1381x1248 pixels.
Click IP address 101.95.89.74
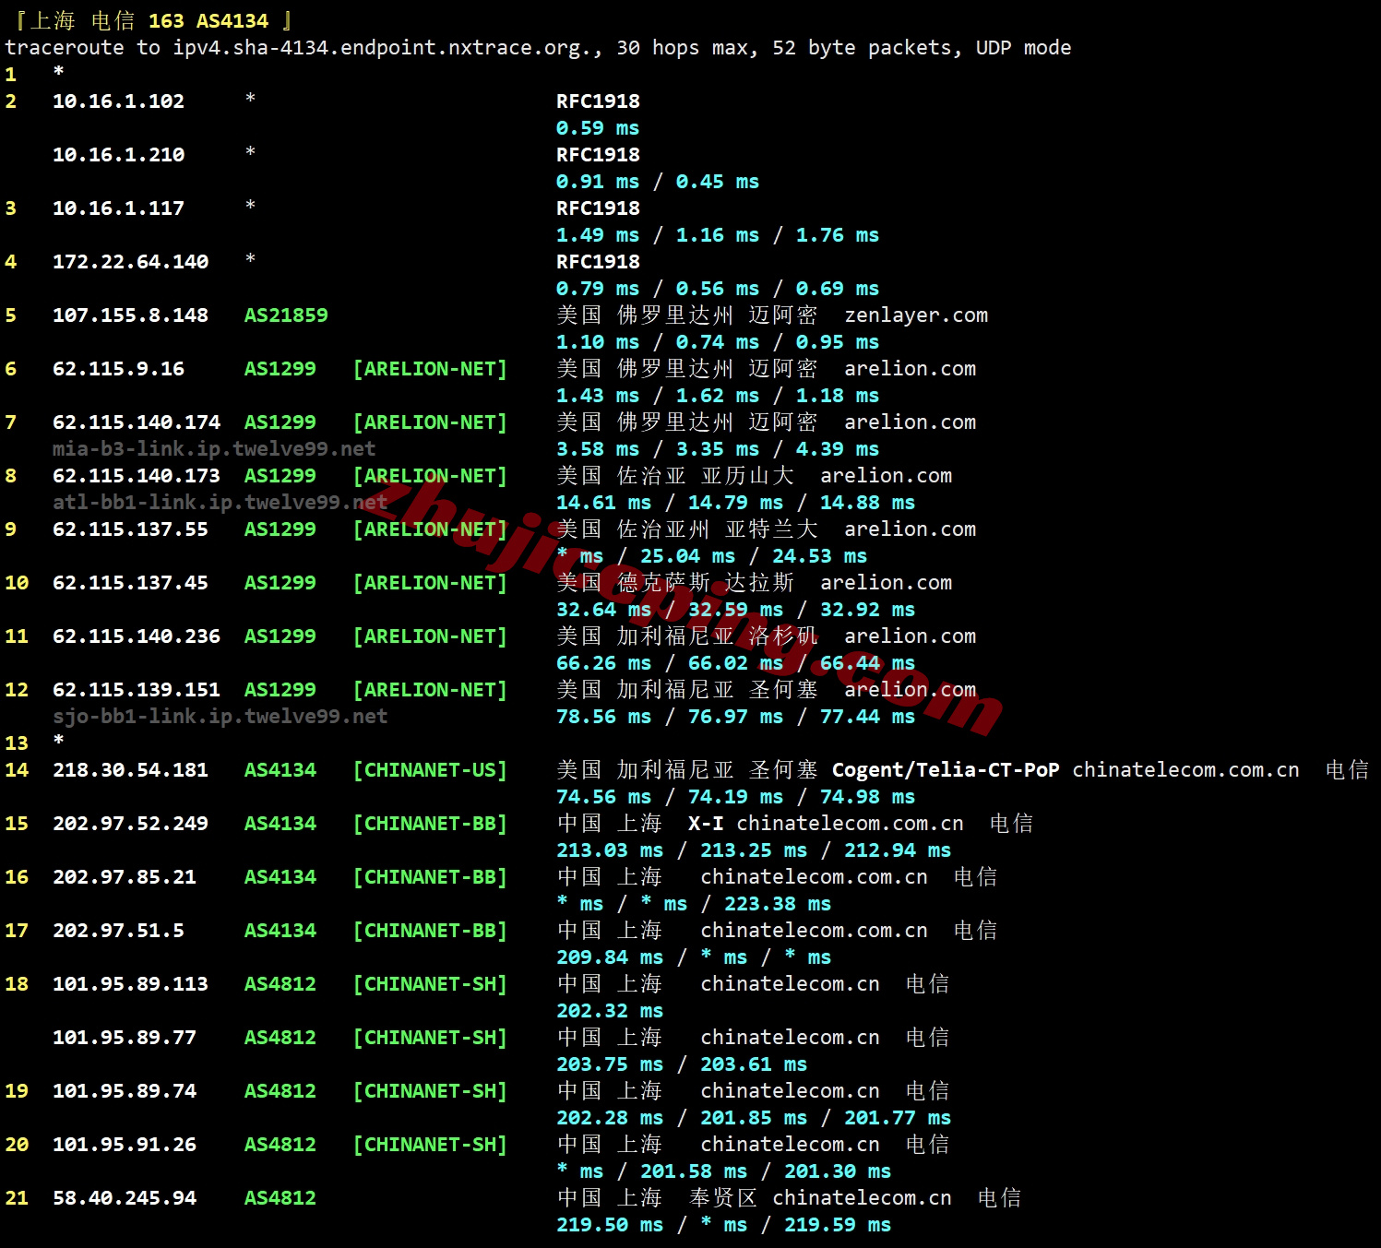coord(125,1091)
